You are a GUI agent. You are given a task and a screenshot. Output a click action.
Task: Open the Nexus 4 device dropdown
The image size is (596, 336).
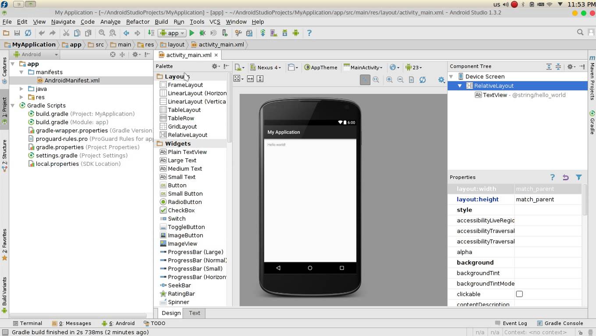point(266,67)
